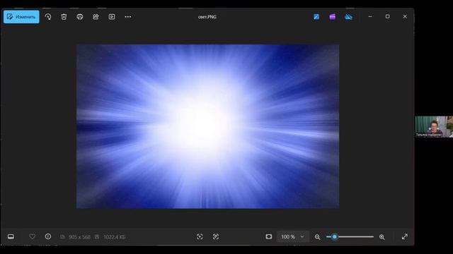Click the participant video thumbnail at right
Image resolution: width=453 pixels, height=254 pixels.
click(434, 127)
